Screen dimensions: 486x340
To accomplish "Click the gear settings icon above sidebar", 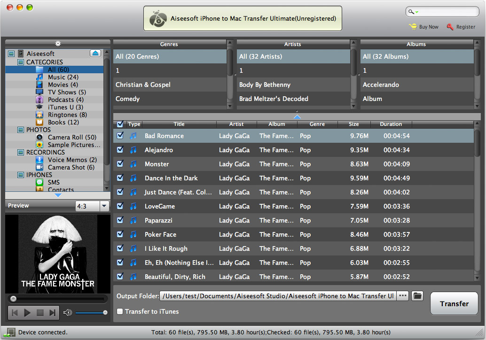I will coord(58,44).
